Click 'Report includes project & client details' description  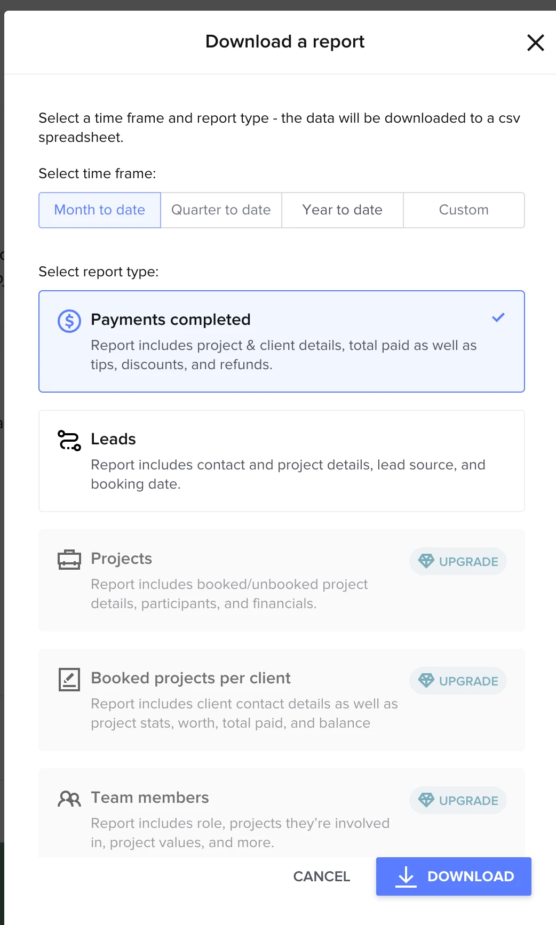[x=284, y=355]
